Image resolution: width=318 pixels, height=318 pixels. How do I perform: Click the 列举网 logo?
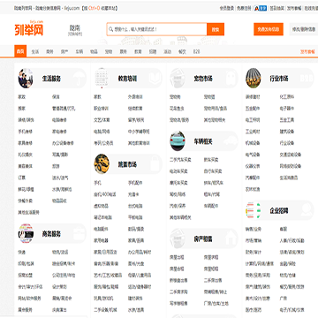point(29,28)
